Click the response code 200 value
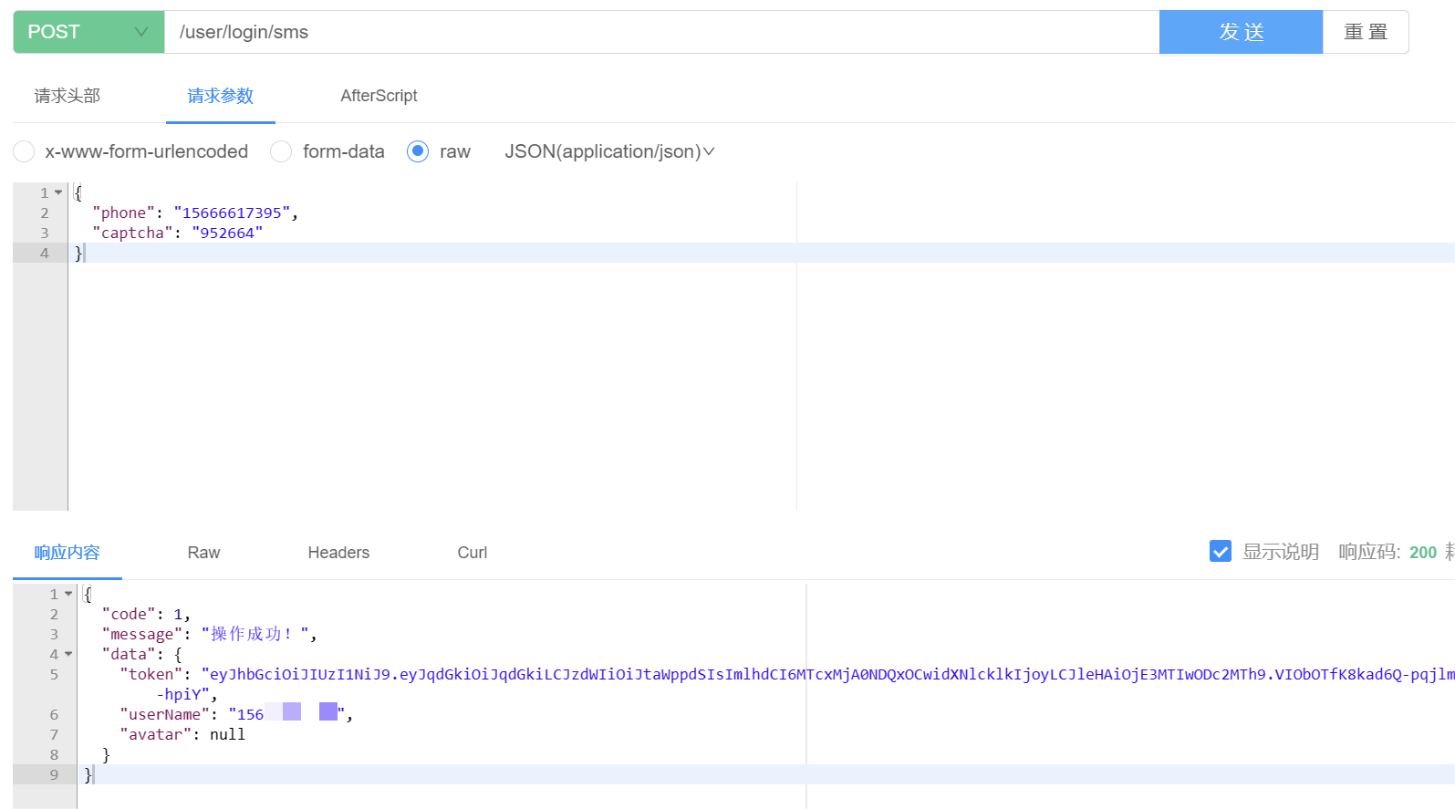The image size is (1455, 809). 1422,552
